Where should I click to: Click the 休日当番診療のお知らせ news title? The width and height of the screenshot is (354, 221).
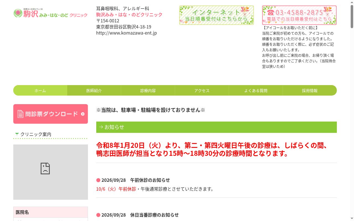pos(154,215)
